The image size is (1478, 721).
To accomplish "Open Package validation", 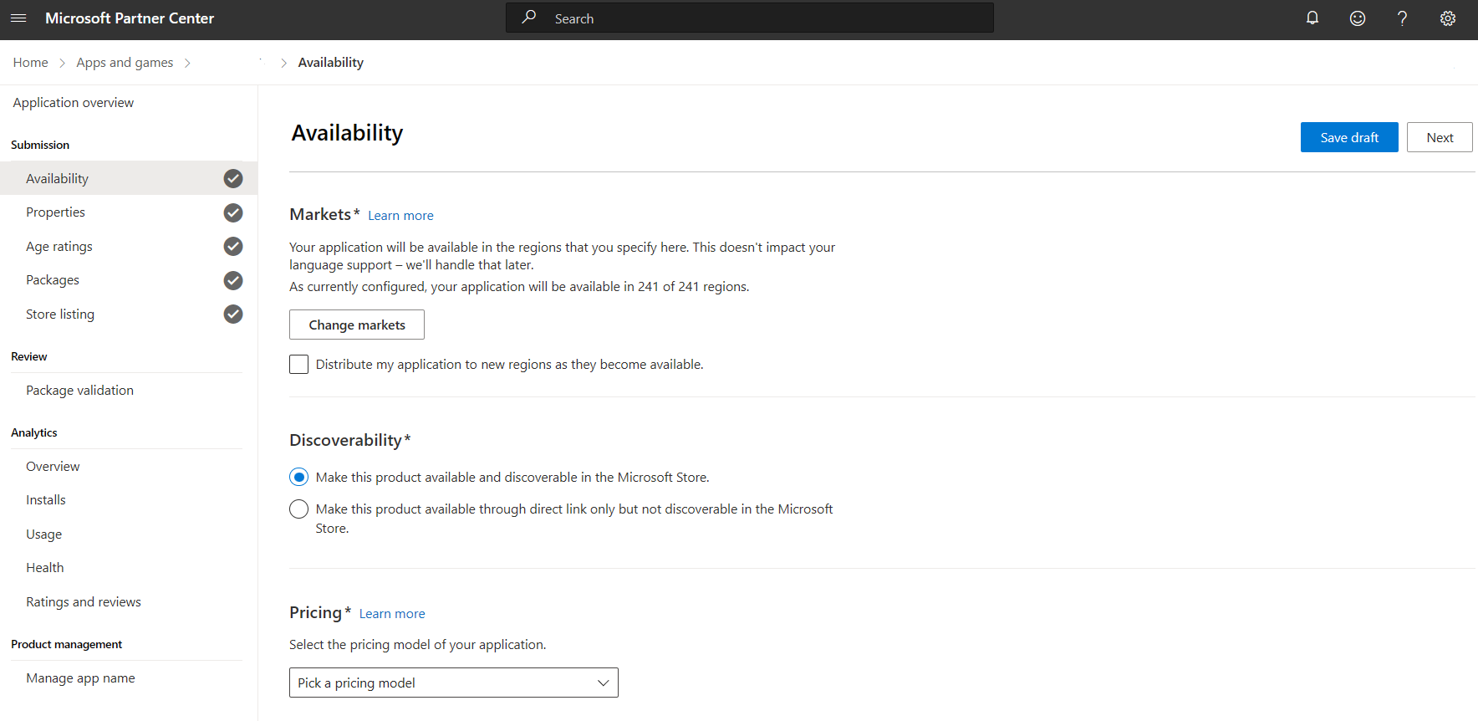I will click(79, 391).
